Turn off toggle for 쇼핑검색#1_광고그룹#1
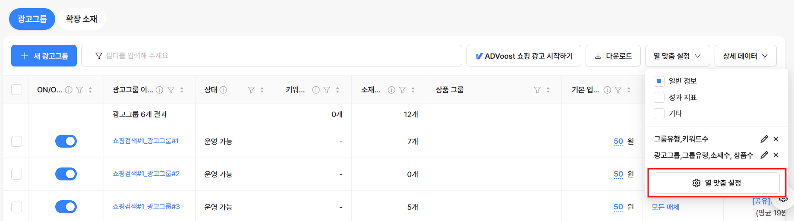The image size is (794, 221). click(66, 141)
